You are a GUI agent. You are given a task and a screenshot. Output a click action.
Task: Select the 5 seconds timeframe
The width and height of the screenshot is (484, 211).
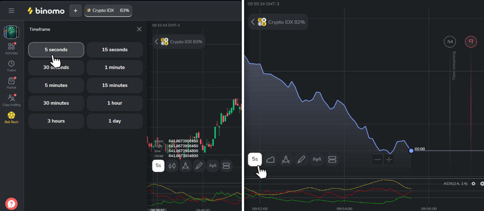(x=56, y=50)
